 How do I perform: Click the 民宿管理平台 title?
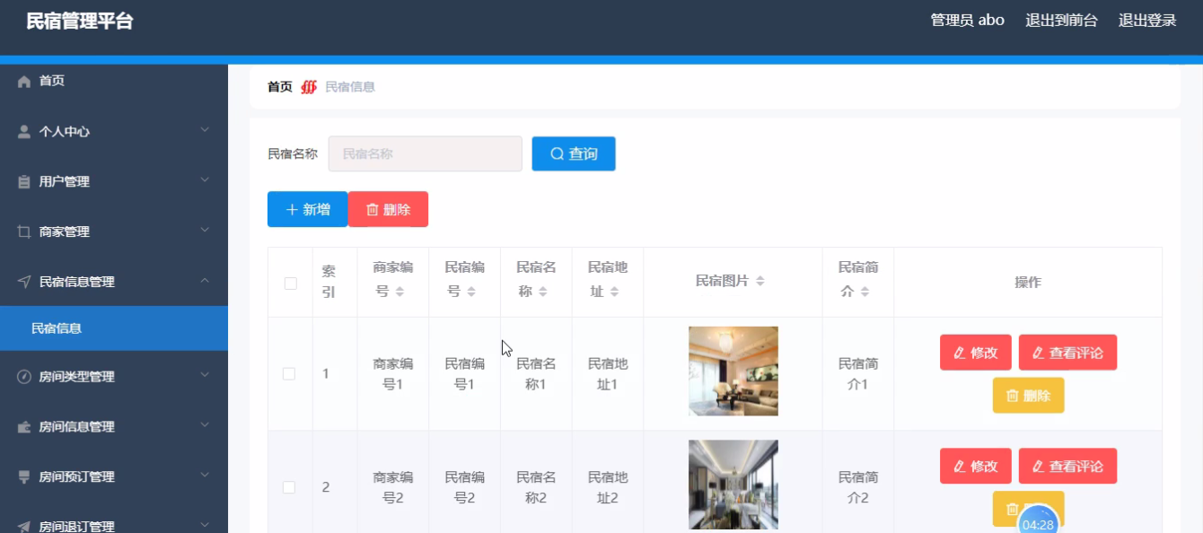tap(80, 22)
